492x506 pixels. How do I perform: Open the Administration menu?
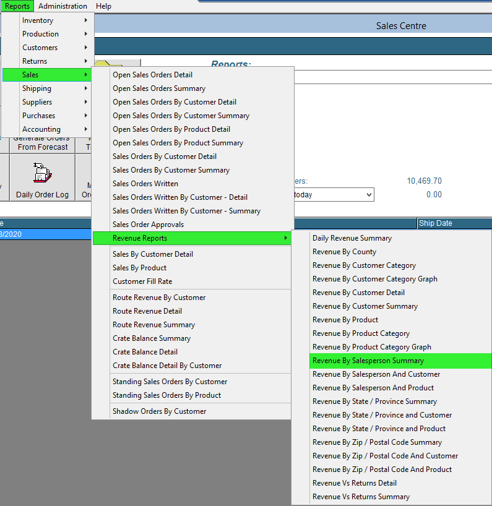tap(63, 6)
